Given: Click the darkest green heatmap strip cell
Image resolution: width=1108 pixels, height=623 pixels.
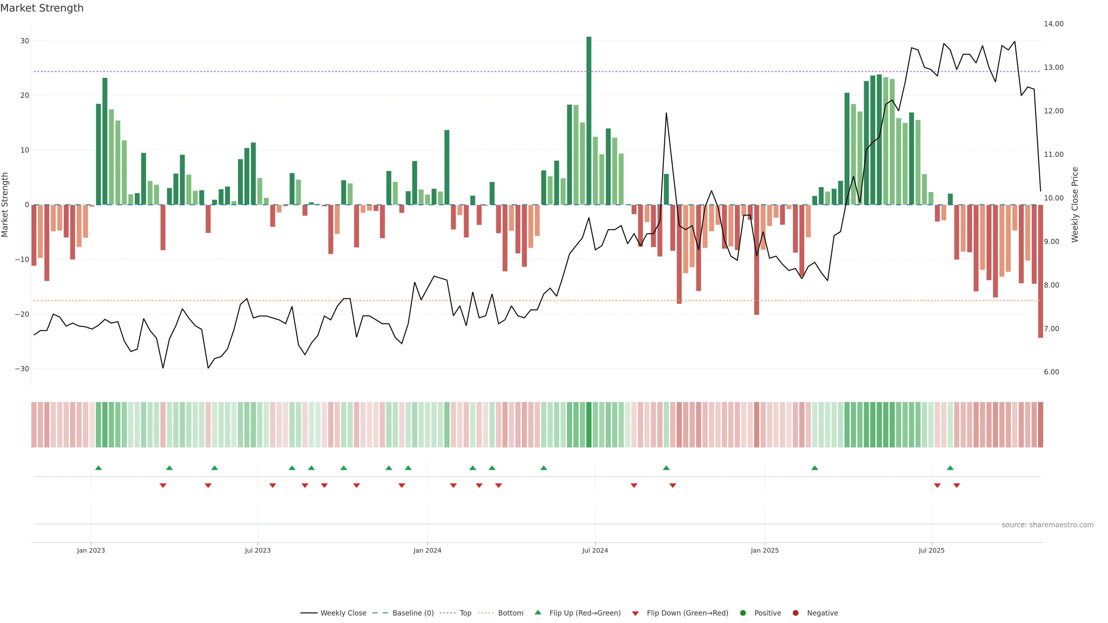Looking at the screenshot, I should 589,425.
